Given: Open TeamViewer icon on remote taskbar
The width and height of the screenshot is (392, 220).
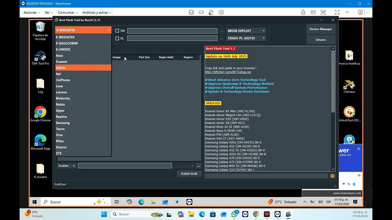Looking at the screenshot, I should pos(189,202).
